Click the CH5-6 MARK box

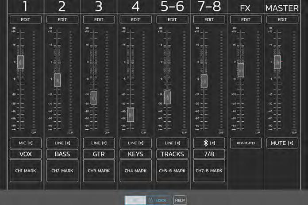[172, 171]
